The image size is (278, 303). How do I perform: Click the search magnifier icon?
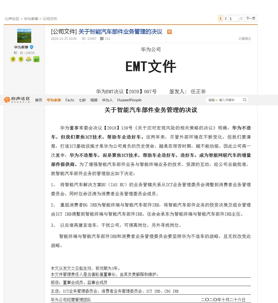coord(245,100)
